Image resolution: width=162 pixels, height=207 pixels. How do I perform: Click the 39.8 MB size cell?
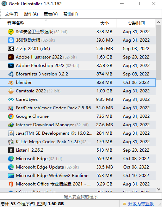click(104, 40)
